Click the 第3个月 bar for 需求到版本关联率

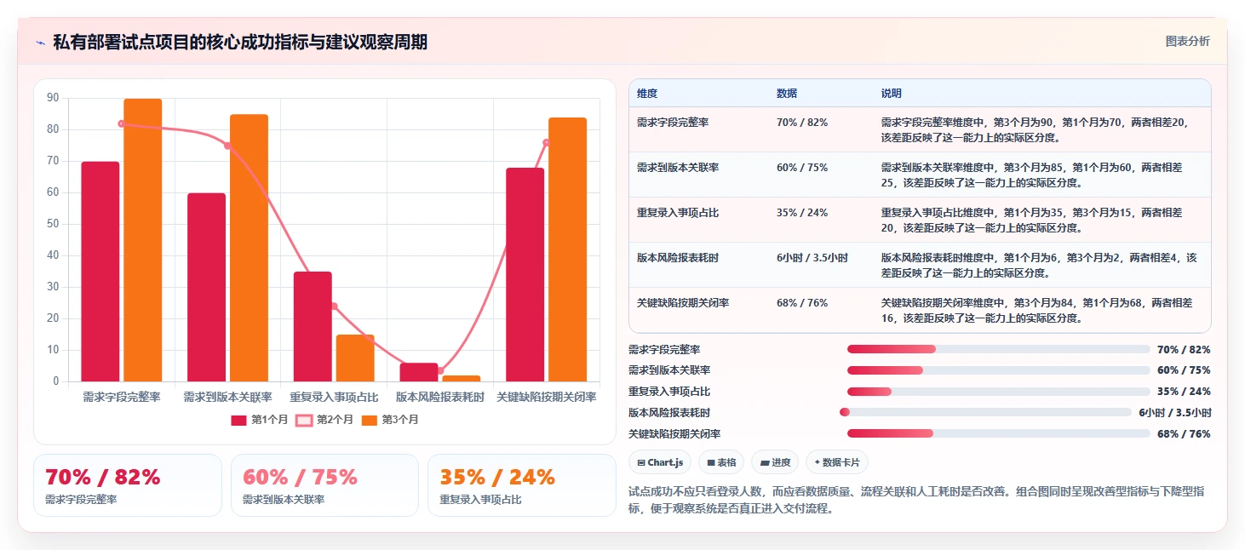click(x=249, y=248)
